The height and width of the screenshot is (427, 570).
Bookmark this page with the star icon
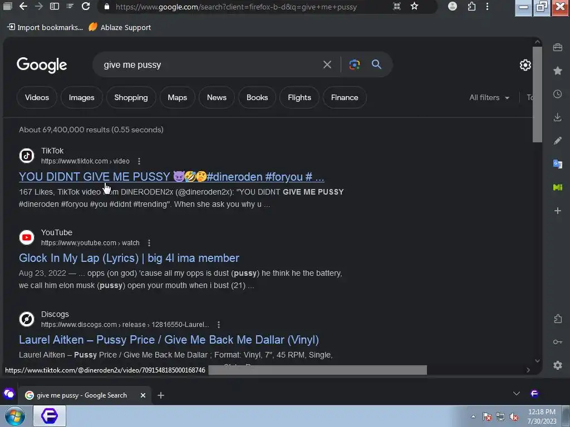pyautogui.click(x=414, y=6)
